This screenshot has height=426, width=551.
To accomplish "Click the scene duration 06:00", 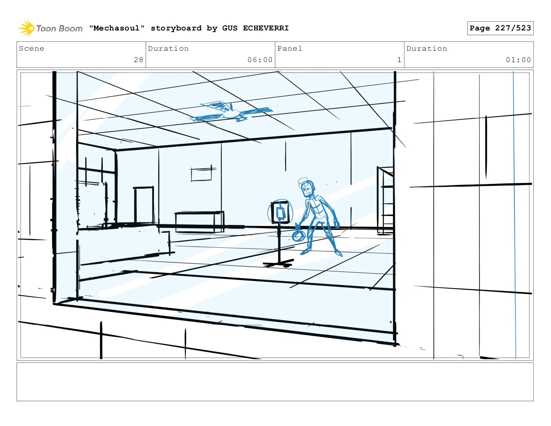I will coord(260,60).
